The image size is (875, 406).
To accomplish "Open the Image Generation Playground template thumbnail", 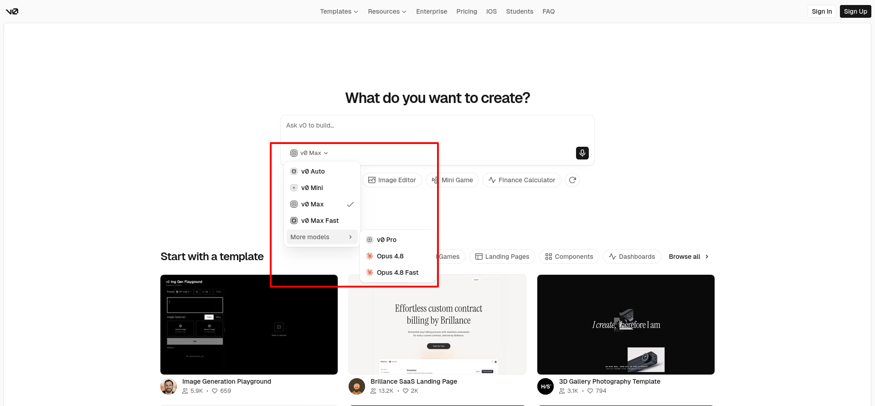I will click(x=249, y=324).
